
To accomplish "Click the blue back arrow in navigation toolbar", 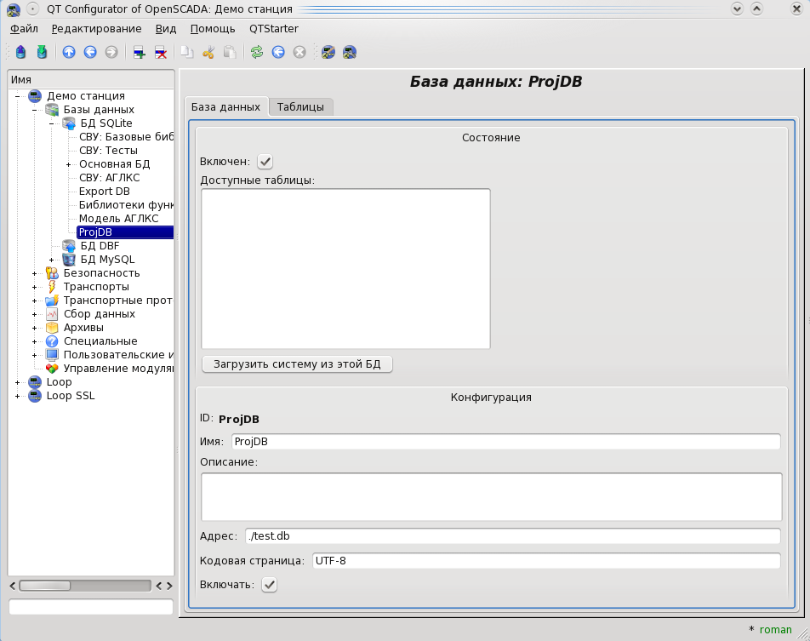I will click(x=90, y=52).
